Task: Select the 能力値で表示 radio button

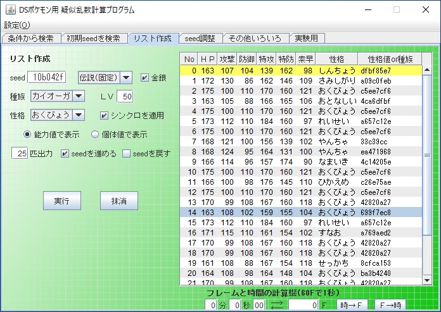Action: click(x=27, y=135)
